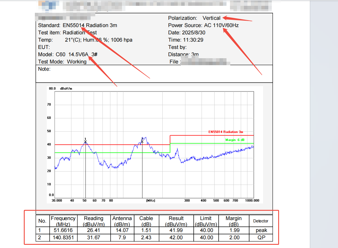Screen dimensions: 338x248
Task: Select the Detector column header
Action: click(260, 221)
